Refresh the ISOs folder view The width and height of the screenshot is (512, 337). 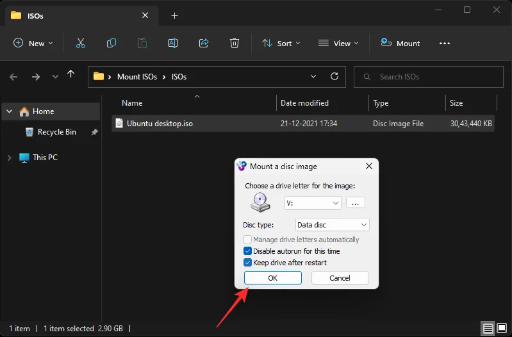click(334, 76)
